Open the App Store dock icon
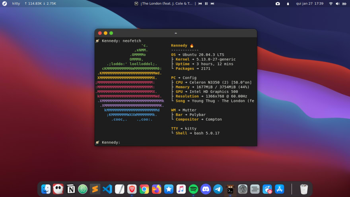350x197 pixels. coord(280,189)
